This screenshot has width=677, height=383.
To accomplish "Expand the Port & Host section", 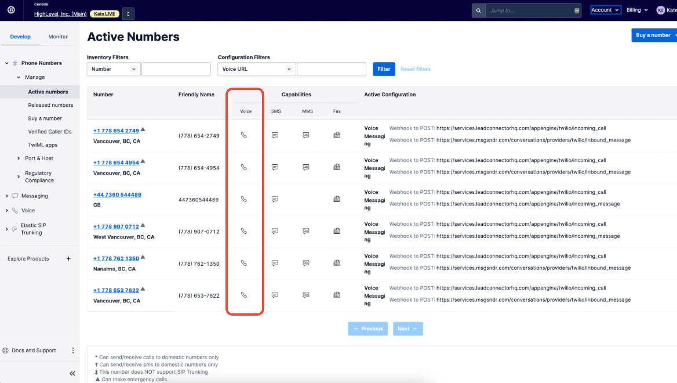I will 18,158.
